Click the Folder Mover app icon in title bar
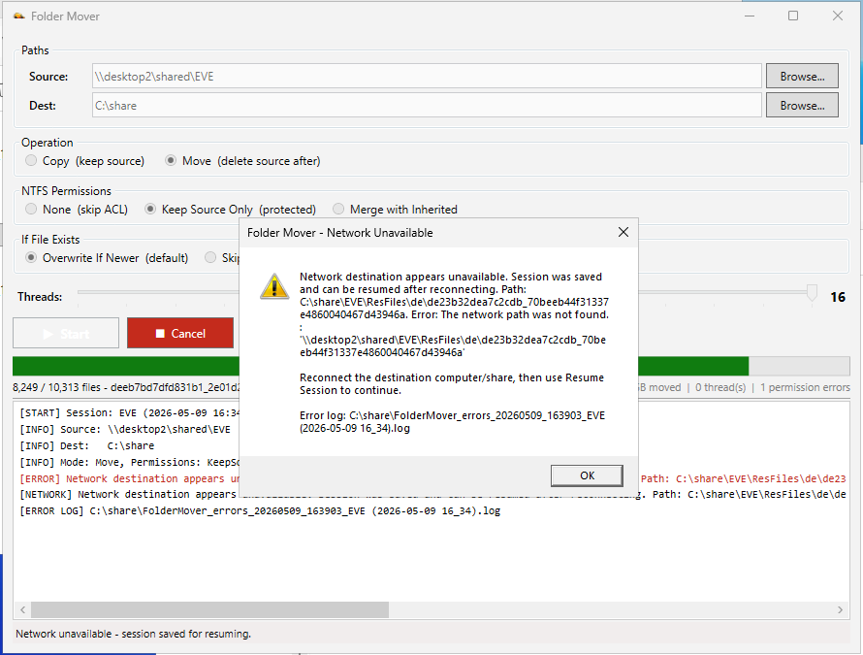This screenshot has height=655, width=863. pos(19,16)
